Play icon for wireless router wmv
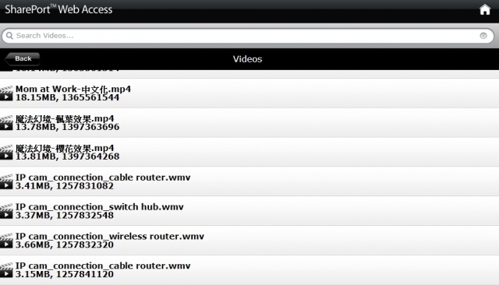 coord(6,241)
